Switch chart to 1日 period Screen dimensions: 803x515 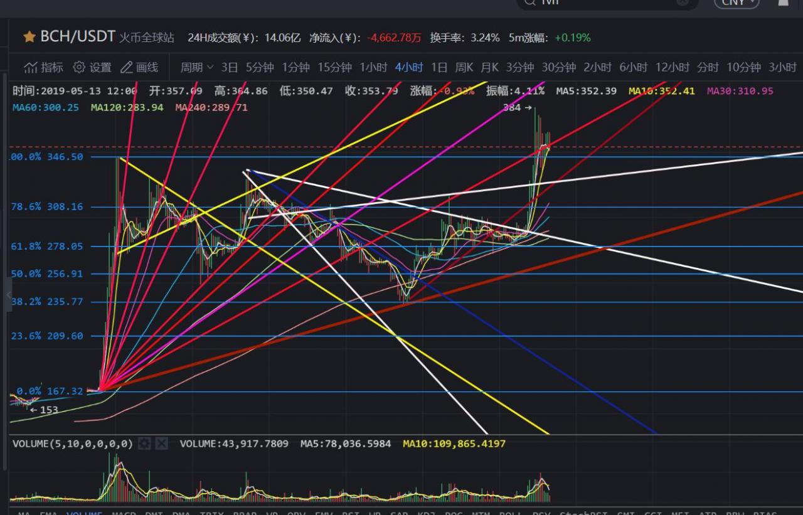click(439, 67)
